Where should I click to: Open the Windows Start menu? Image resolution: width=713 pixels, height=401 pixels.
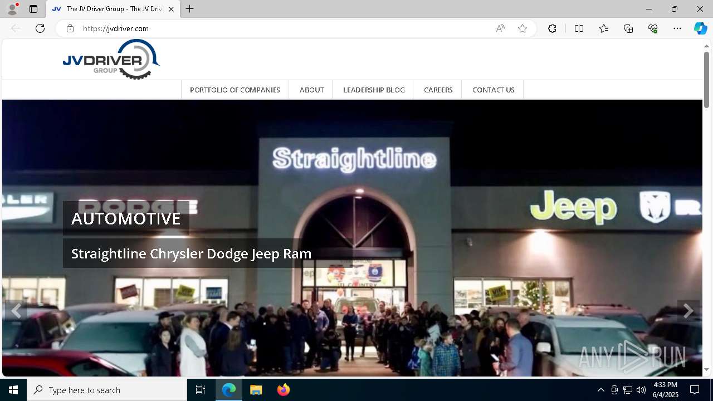[13, 390]
